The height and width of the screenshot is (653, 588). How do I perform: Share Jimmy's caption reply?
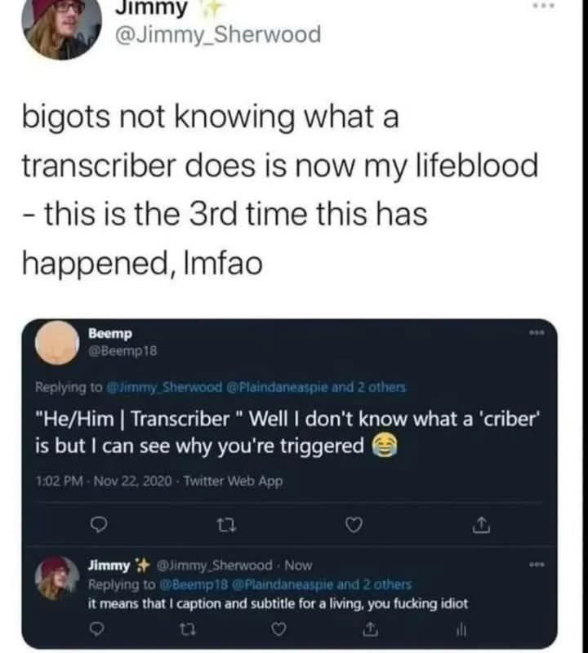(x=370, y=629)
